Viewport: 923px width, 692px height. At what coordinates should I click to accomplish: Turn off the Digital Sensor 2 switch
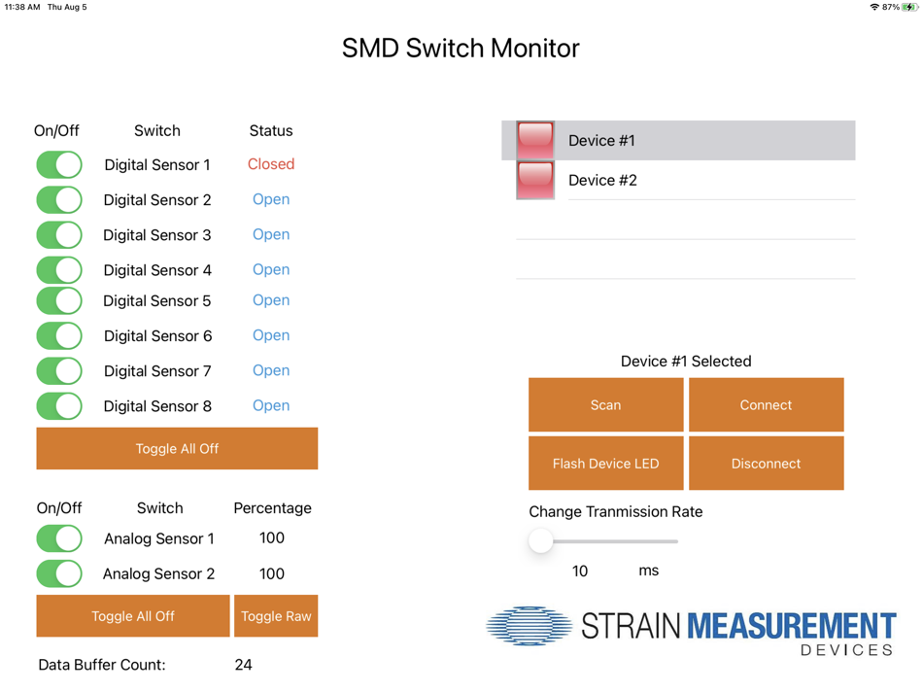(x=59, y=199)
